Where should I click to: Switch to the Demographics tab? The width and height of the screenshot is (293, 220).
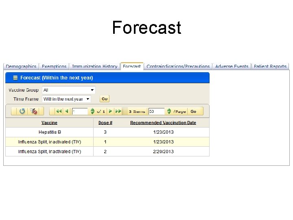(x=21, y=66)
